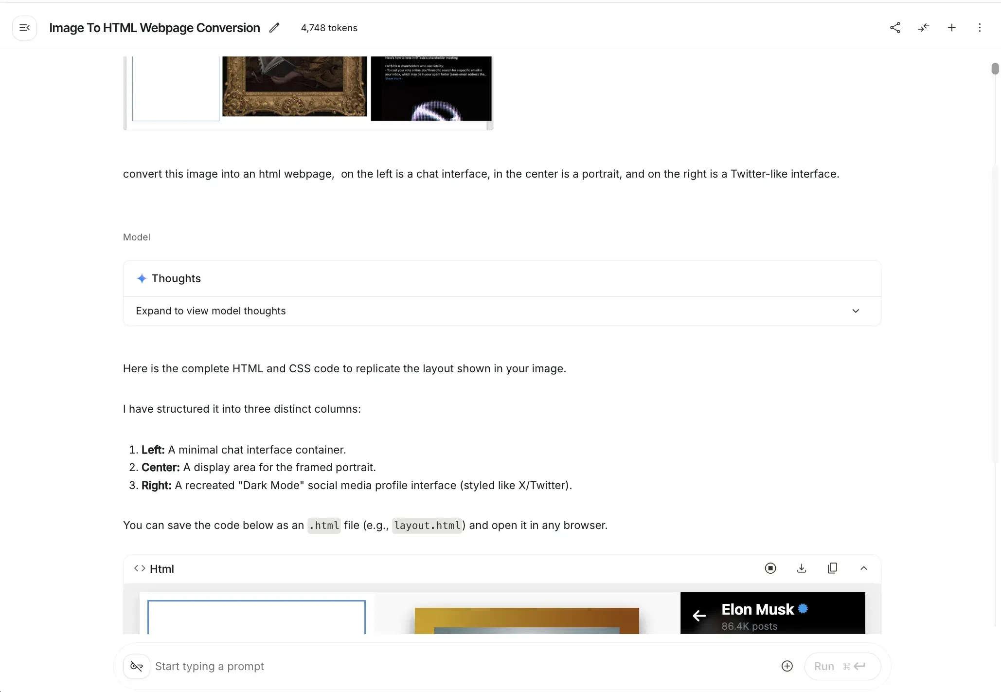Open the more options kebab menu

980,28
